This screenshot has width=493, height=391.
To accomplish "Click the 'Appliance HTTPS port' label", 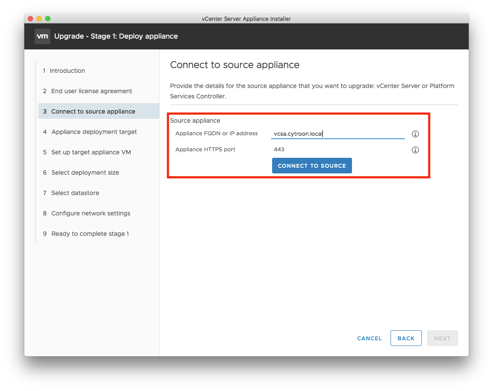I will coord(205,150).
